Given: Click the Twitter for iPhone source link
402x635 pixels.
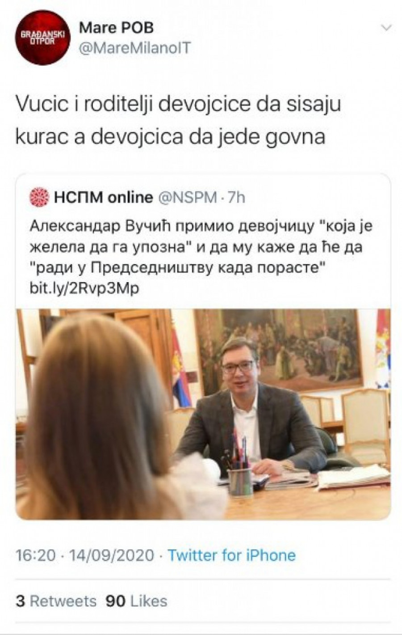Looking at the screenshot, I should 231,555.
